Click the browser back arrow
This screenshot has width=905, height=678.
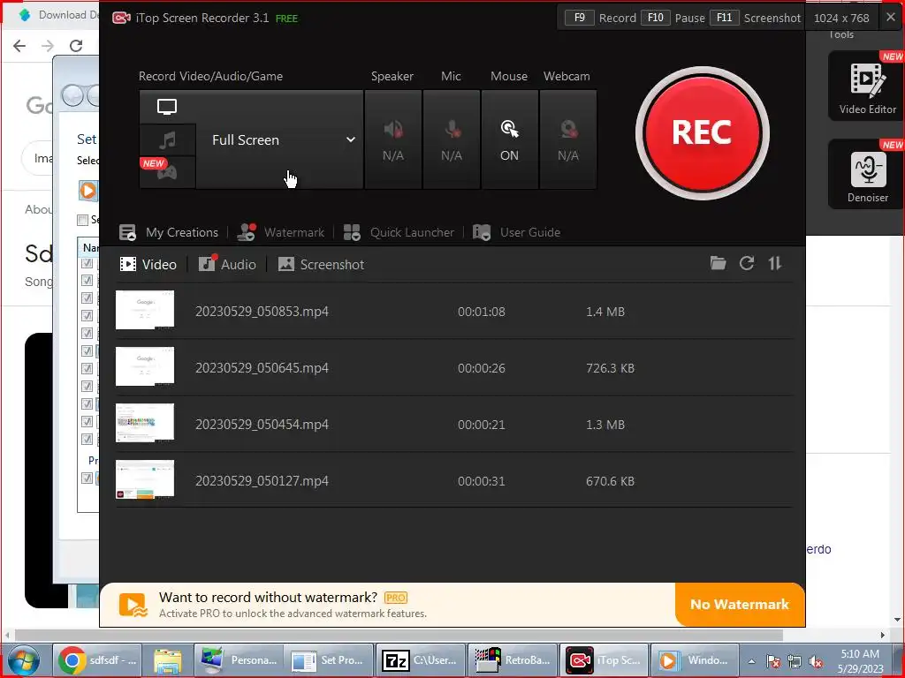pos(19,46)
